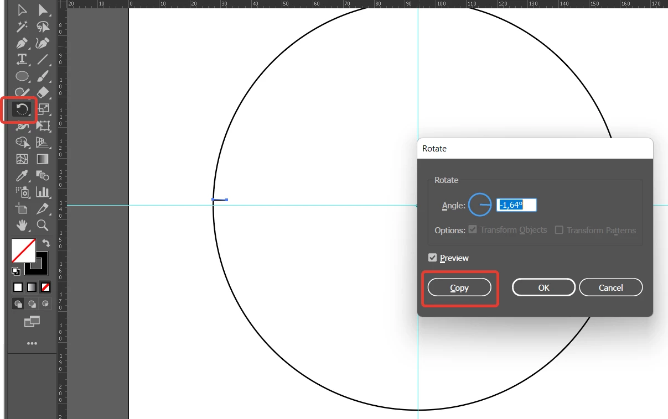Select the Selection tool (black arrow outline)
This screenshot has height=419, width=668.
point(22,10)
